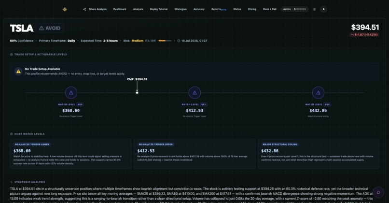Click 'No Trade Setup Available' heading
This screenshot has width=389, height=203.
(42, 69)
